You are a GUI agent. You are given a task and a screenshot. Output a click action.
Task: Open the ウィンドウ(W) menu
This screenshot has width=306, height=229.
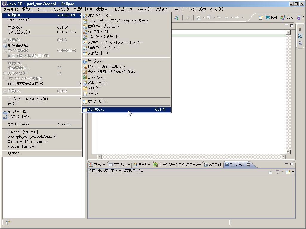pyautogui.click(x=197, y=9)
